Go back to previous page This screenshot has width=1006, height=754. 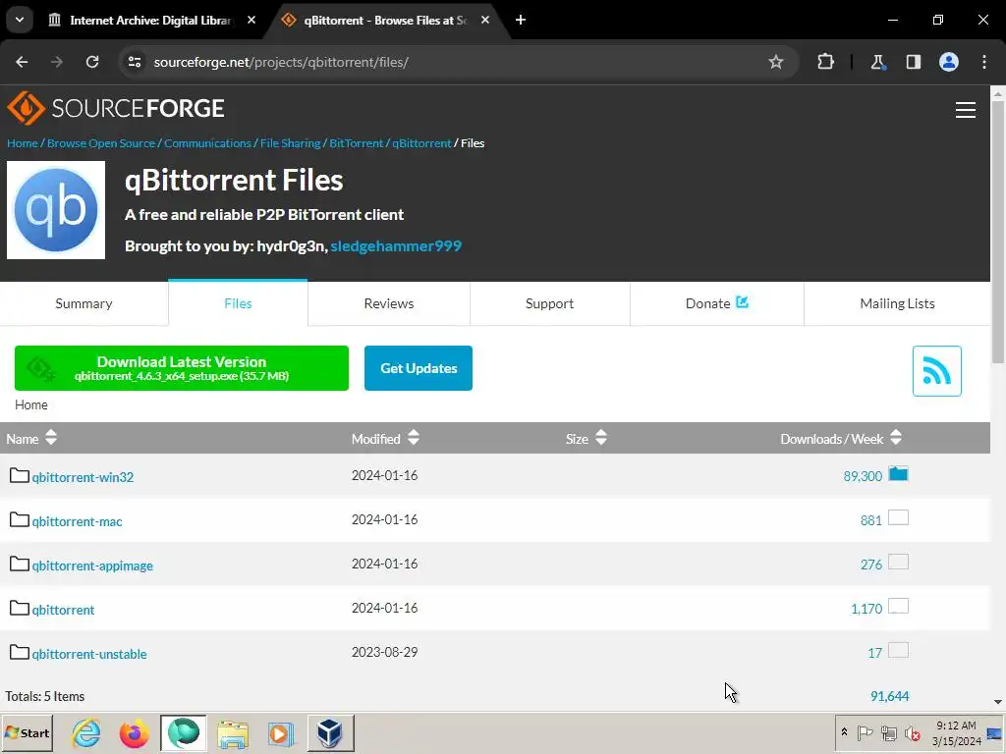(22, 62)
